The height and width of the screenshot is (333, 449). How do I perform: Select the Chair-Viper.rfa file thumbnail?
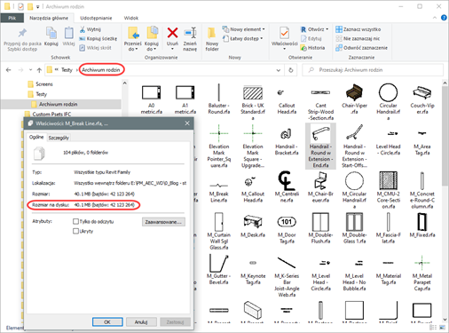pyautogui.click(x=354, y=92)
